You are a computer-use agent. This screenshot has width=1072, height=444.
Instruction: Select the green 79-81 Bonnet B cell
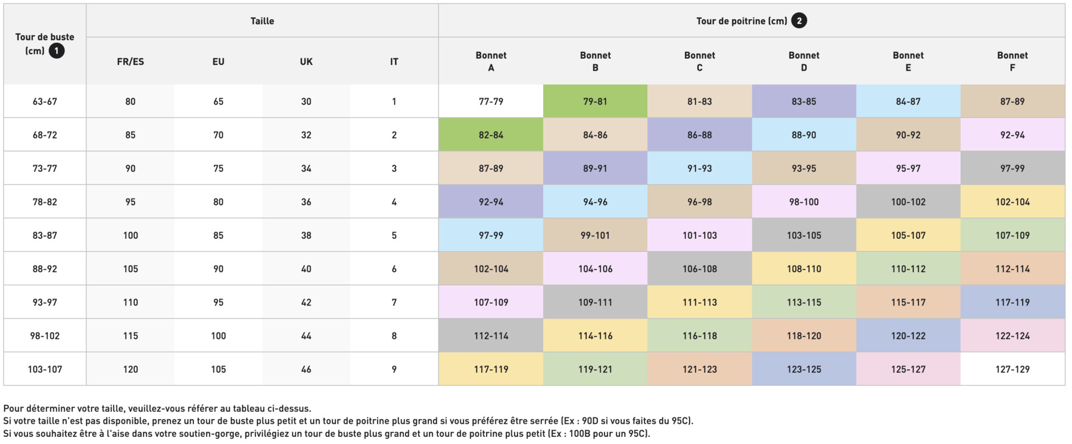[x=595, y=102]
